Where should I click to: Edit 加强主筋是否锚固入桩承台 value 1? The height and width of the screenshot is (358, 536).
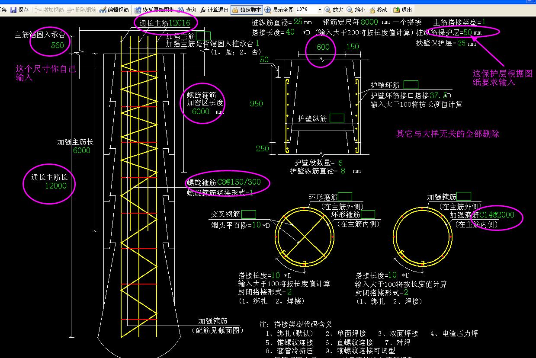[257, 43]
